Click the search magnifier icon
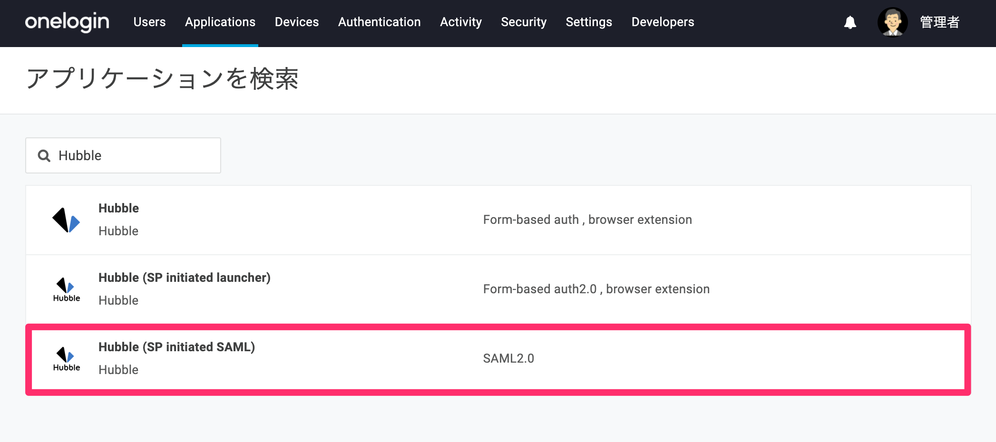The width and height of the screenshot is (996, 442). click(x=44, y=156)
